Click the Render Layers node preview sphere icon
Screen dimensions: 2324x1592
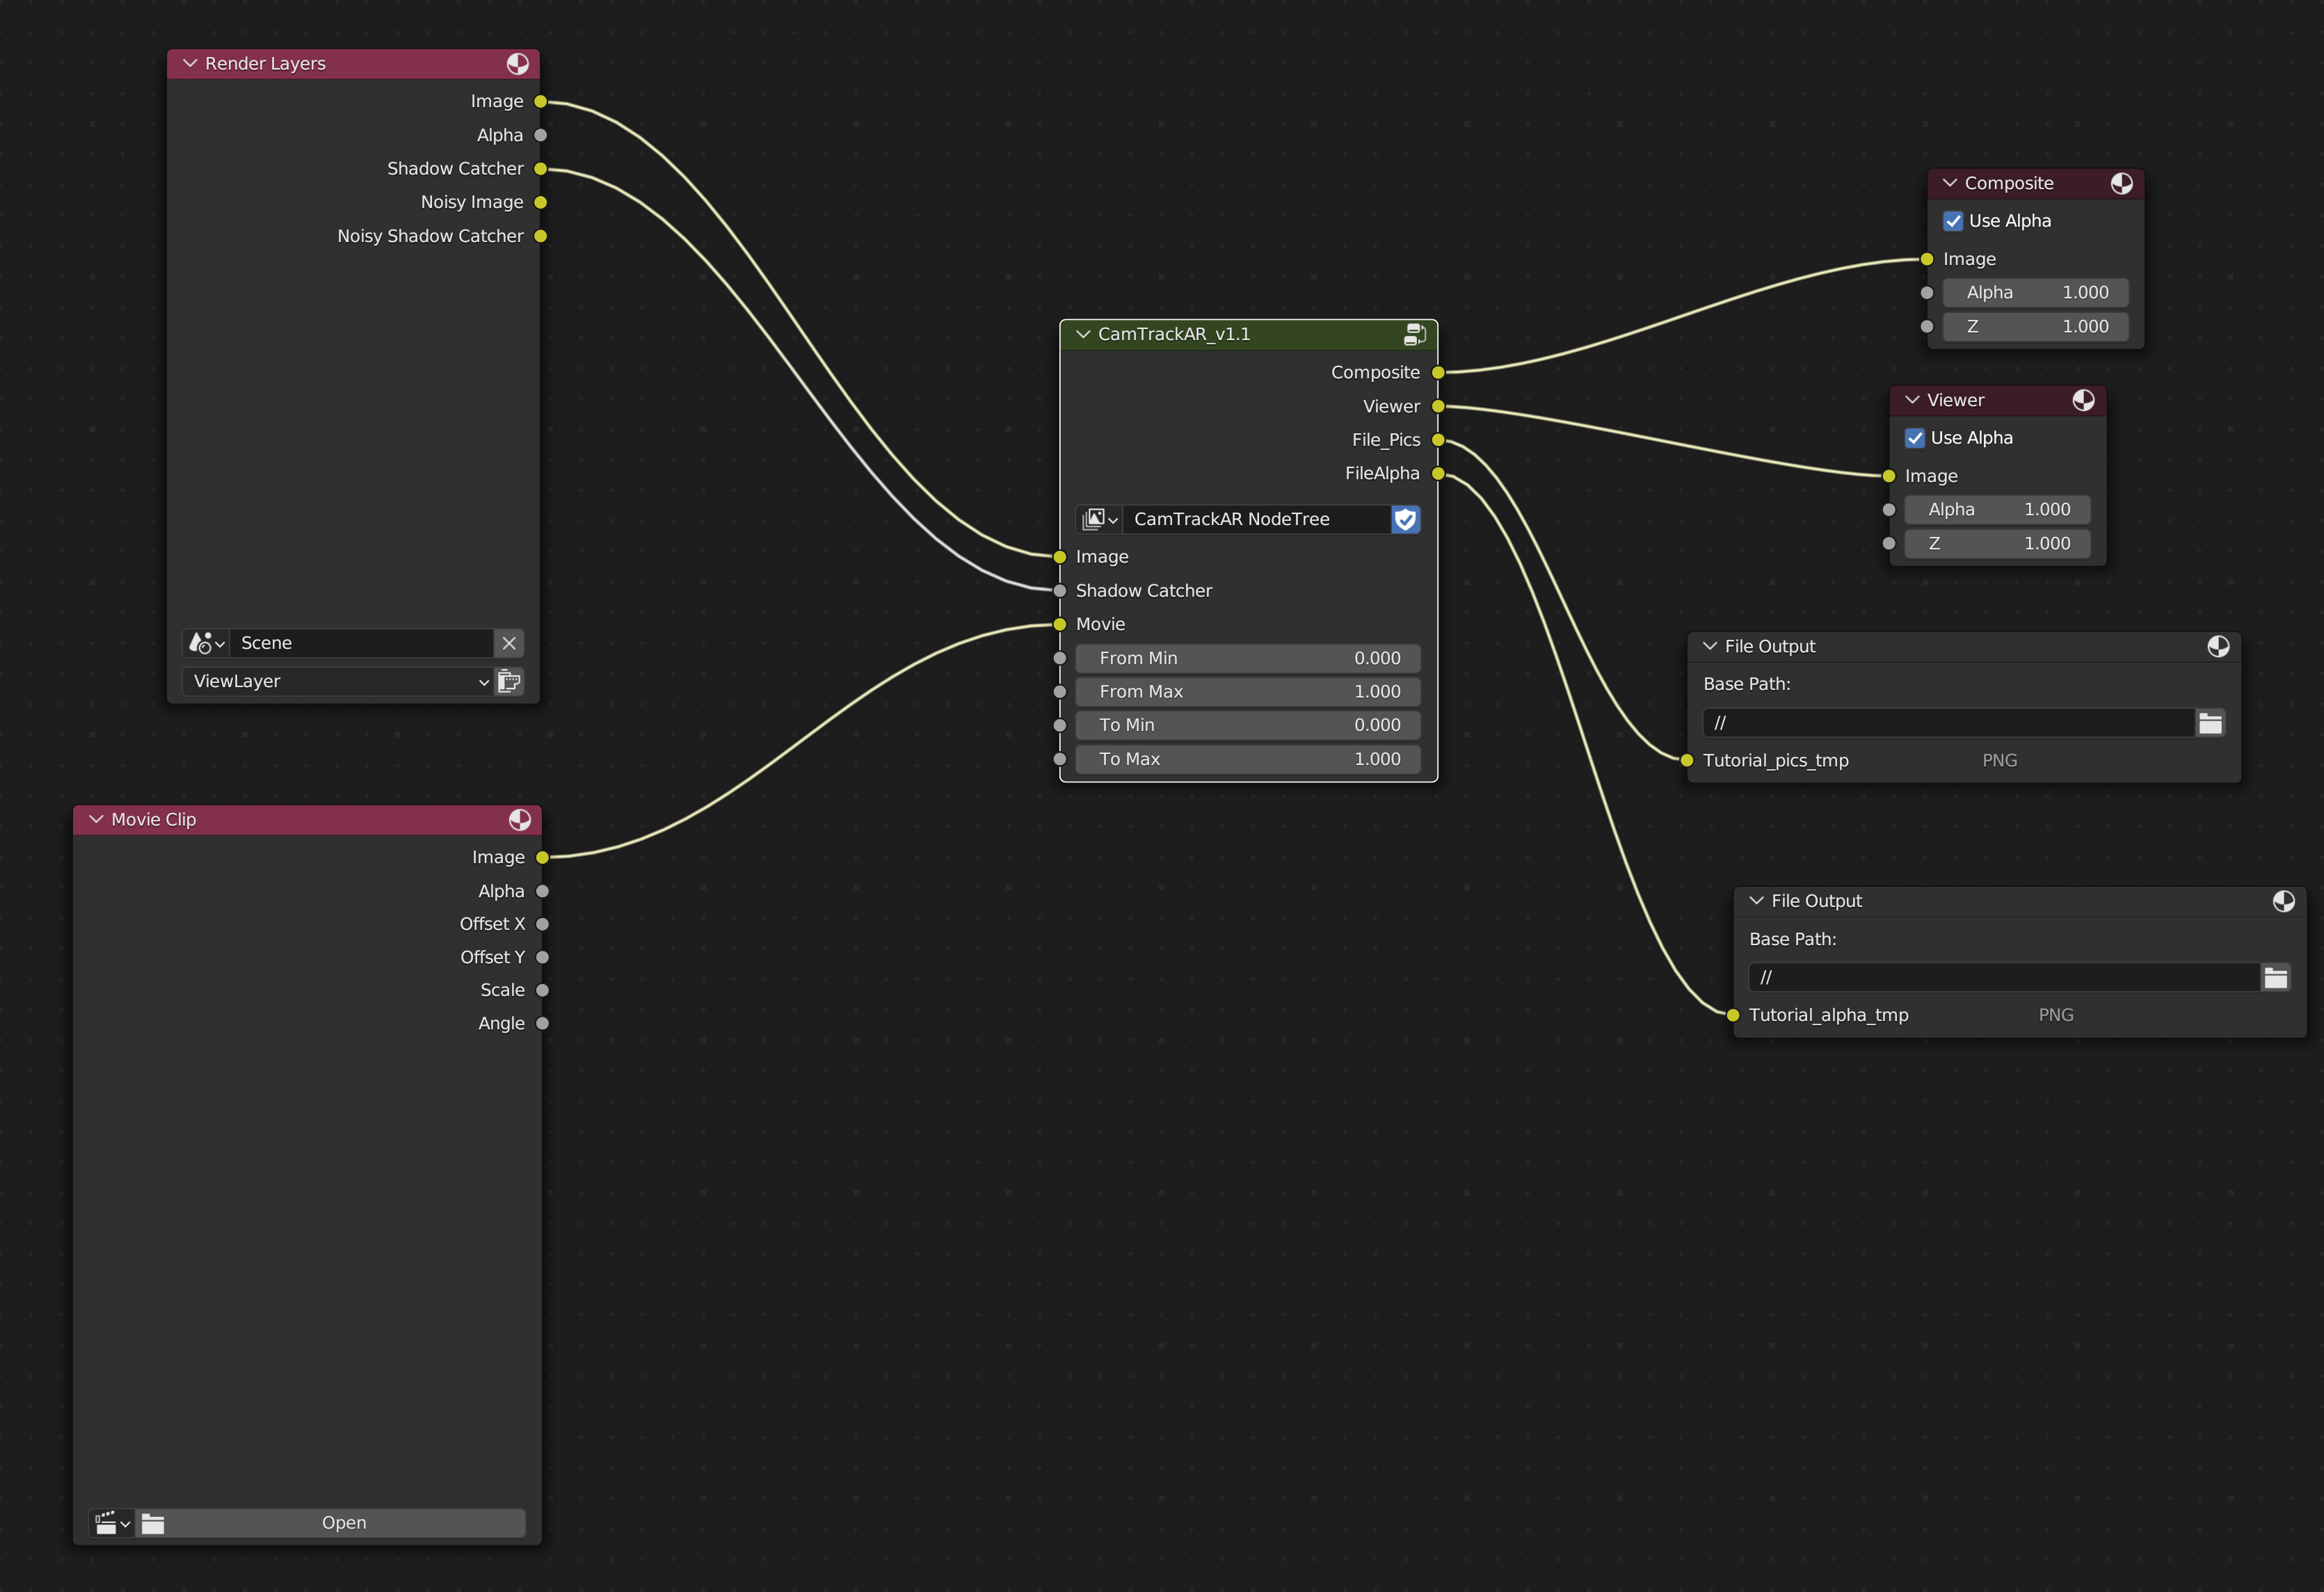click(517, 64)
